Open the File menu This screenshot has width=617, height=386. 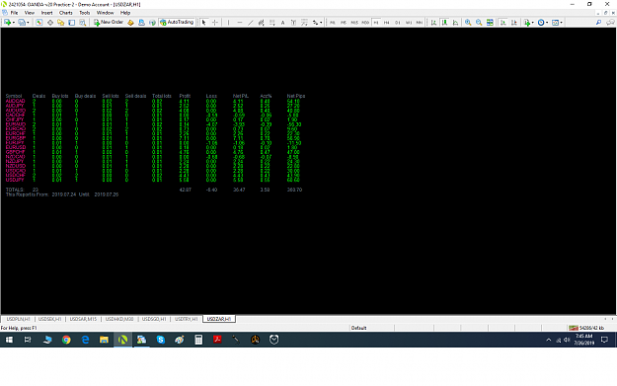(14, 13)
